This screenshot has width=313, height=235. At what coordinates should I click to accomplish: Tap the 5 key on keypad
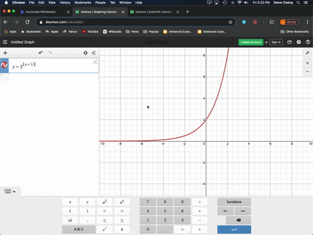(165, 211)
